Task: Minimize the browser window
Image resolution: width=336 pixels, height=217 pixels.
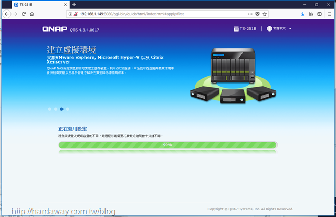Action: click(304, 5)
